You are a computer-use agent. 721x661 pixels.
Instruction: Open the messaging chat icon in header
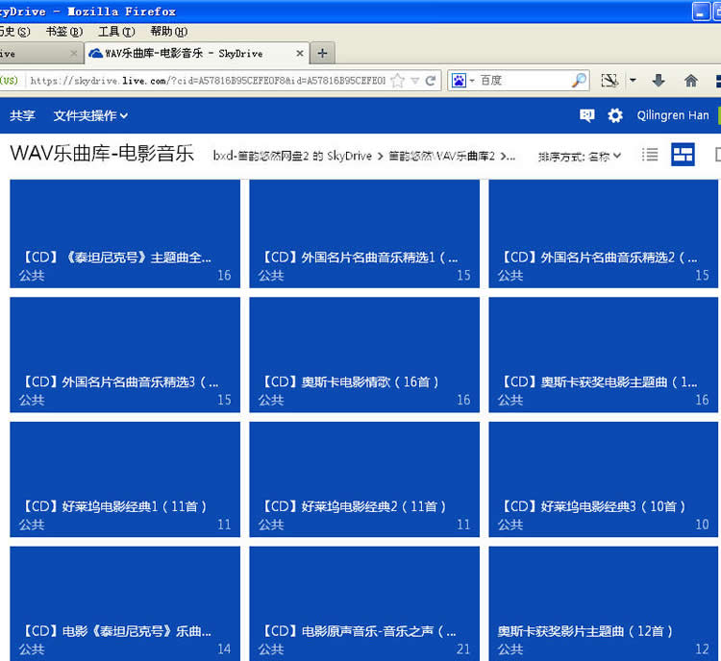pyautogui.click(x=586, y=115)
